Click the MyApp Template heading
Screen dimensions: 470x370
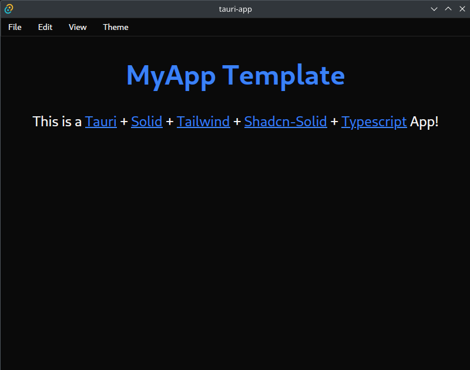pos(236,76)
